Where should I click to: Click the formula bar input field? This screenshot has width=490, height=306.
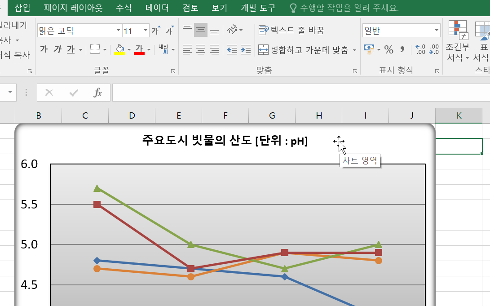(x=296, y=93)
